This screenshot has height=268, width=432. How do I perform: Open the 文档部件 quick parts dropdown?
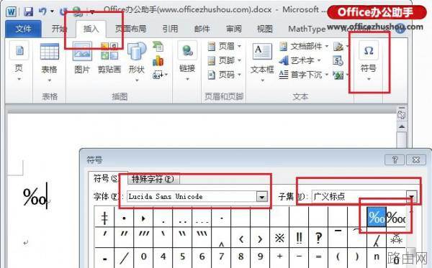tap(304, 46)
